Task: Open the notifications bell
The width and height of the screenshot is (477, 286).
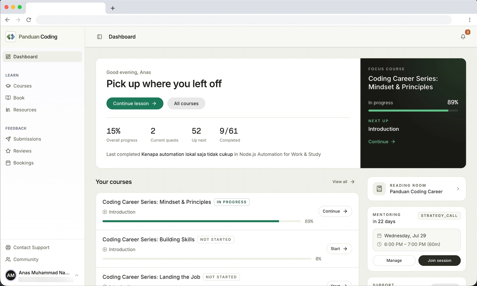Action: pos(463,37)
